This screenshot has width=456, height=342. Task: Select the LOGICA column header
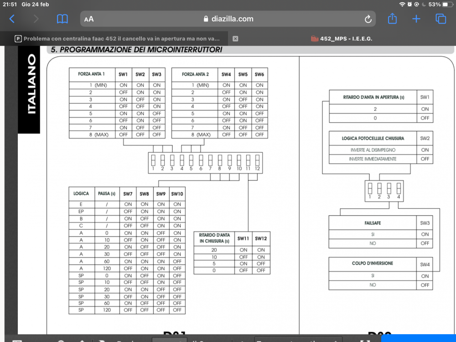click(81, 194)
